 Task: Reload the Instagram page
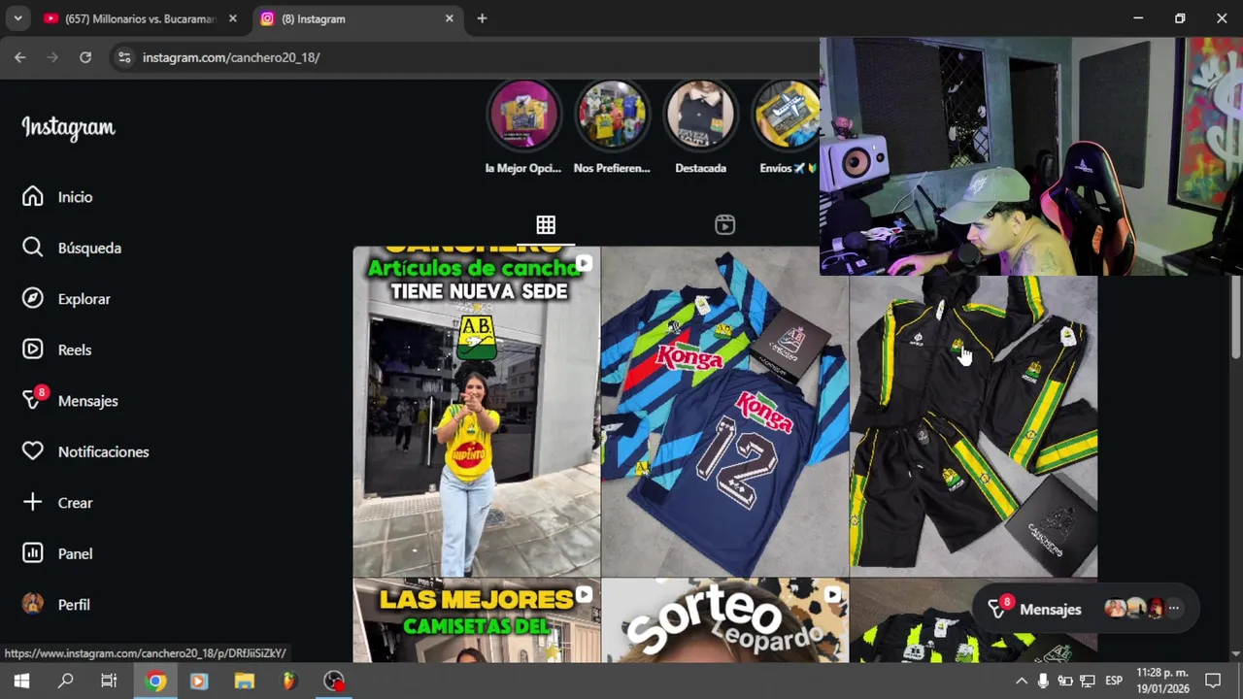click(85, 57)
